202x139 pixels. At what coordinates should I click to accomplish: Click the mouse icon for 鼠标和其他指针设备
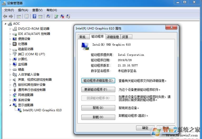point(15,85)
